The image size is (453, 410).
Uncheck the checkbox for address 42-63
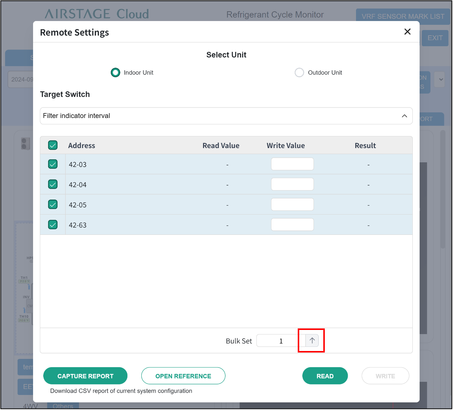pyautogui.click(x=53, y=225)
